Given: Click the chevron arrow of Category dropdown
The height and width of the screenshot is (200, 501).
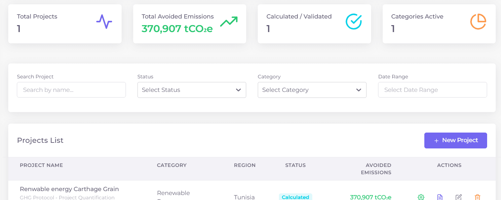Looking at the screenshot, I should [x=359, y=90].
